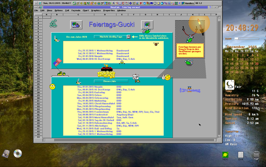The height and width of the screenshot is (167, 266).
Task: Click the blue globe icon in top toolbar
Action: click(x=162, y=3)
